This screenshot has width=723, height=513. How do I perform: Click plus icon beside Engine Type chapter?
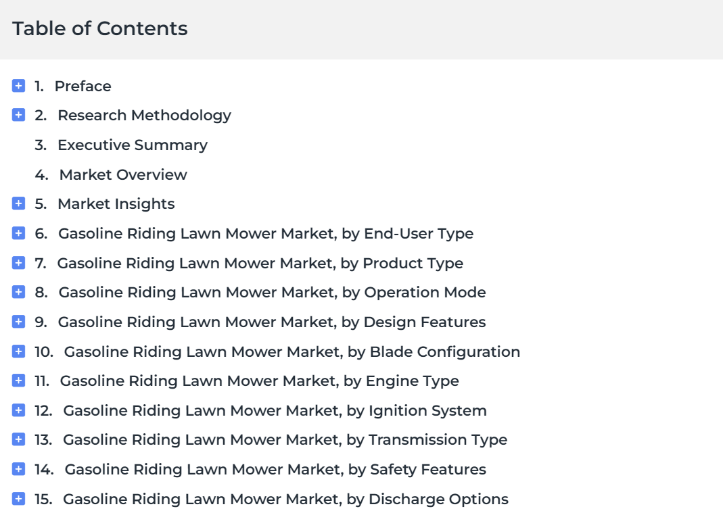click(x=18, y=381)
